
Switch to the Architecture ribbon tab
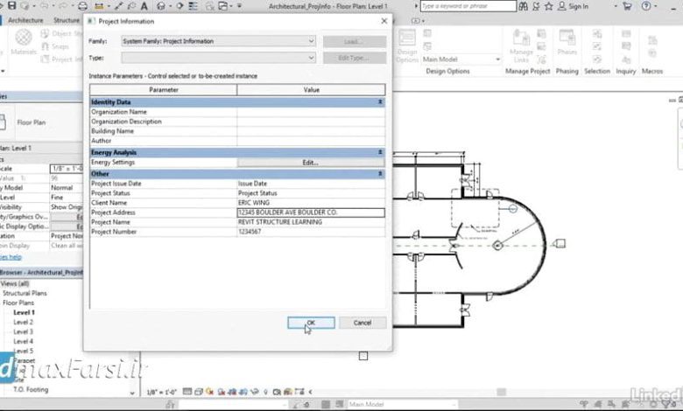pos(25,20)
